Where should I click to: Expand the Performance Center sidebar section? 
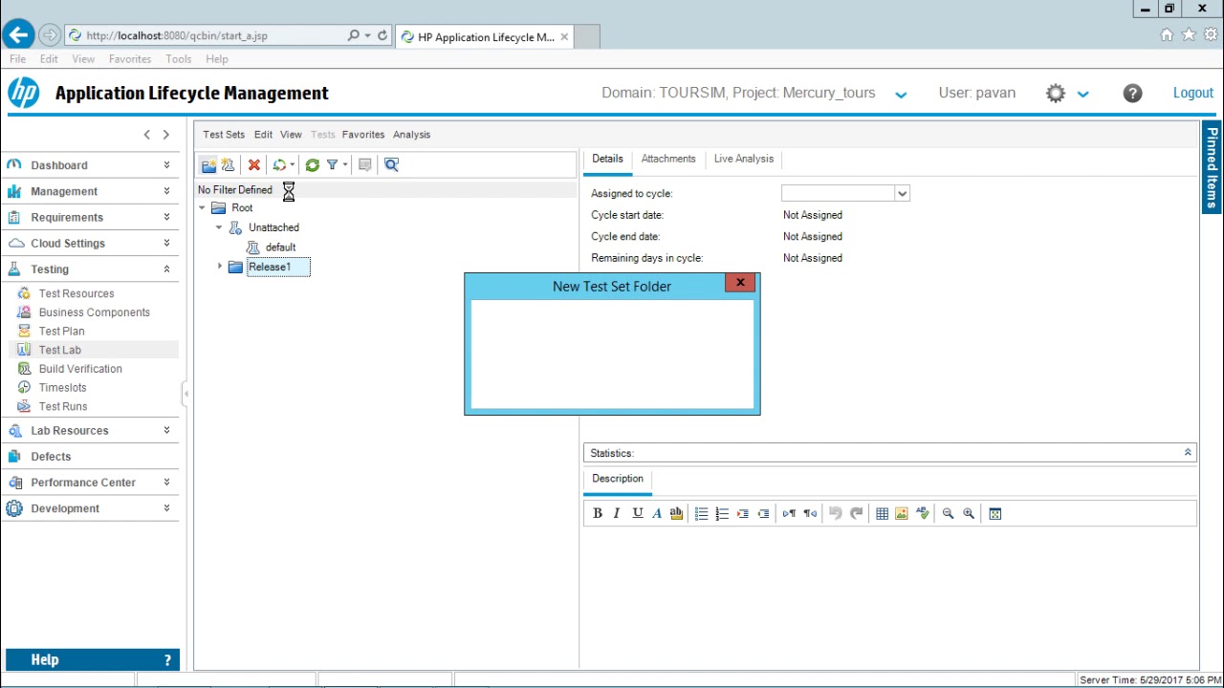coord(166,483)
